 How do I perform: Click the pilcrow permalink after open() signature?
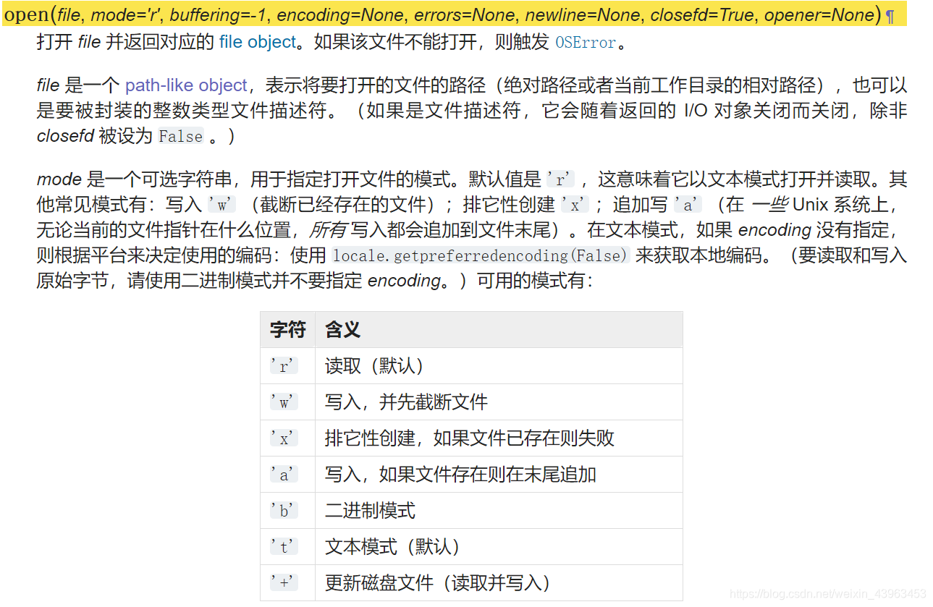point(890,15)
